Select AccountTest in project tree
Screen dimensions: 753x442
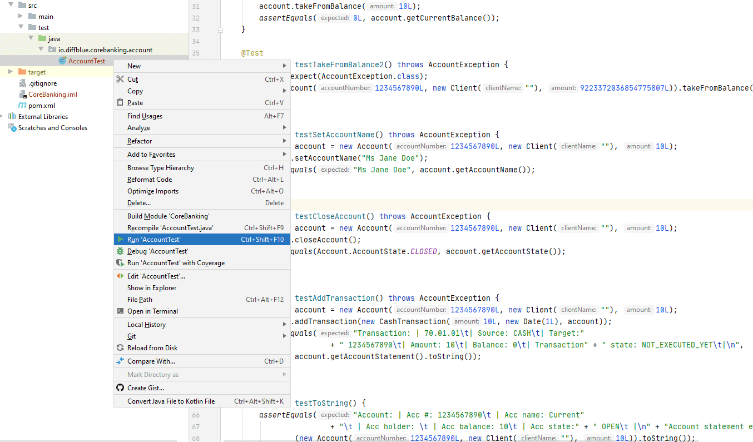[x=87, y=61]
